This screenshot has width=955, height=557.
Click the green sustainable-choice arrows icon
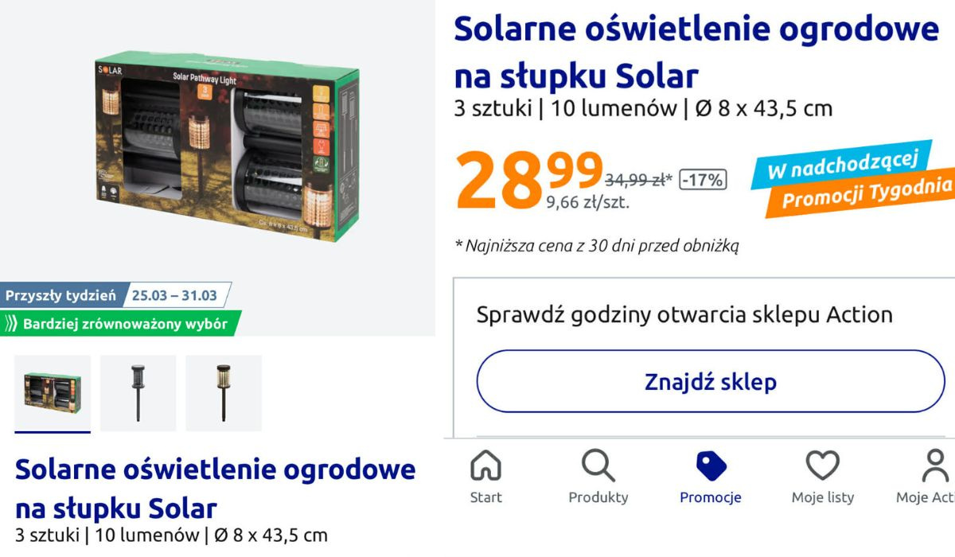(11, 324)
